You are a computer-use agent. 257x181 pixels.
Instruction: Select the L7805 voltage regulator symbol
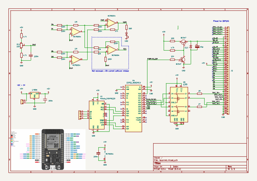34,95
